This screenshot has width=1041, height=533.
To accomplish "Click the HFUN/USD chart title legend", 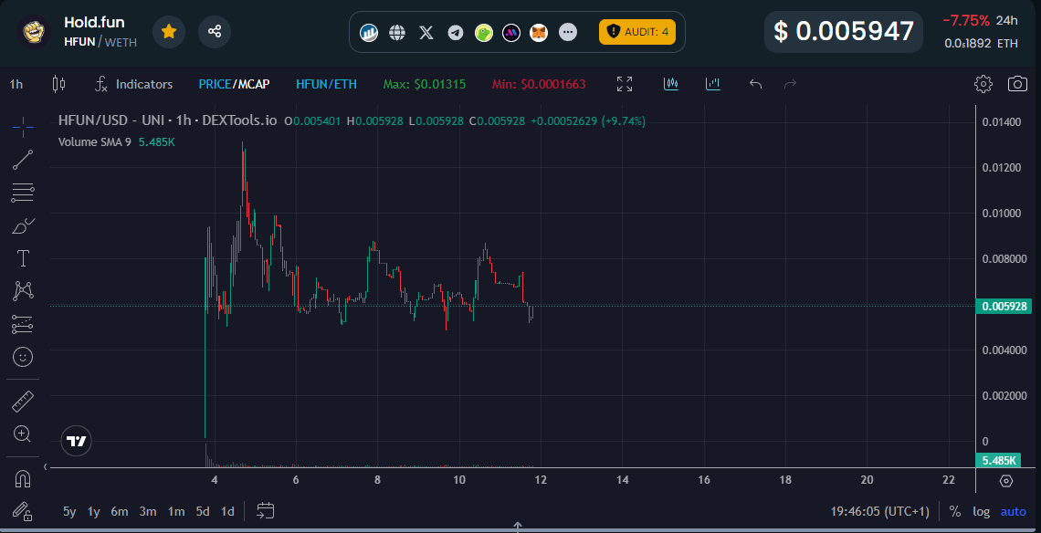I will point(167,120).
